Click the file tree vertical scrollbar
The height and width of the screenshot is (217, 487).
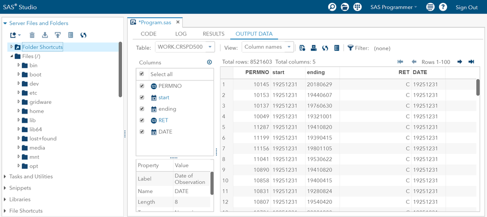click(120, 70)
